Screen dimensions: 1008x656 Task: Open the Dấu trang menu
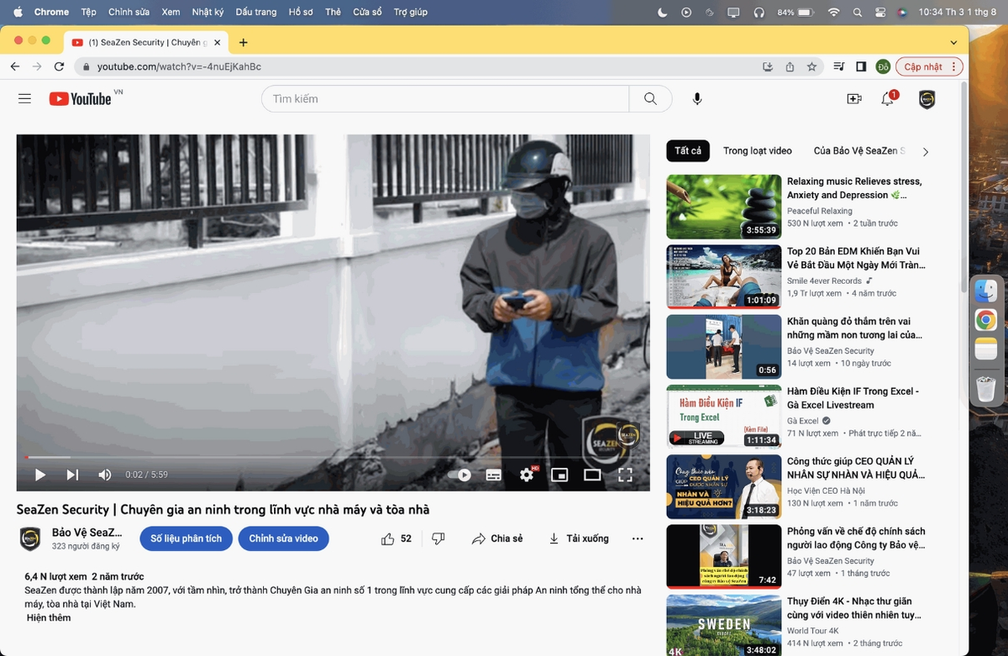point(256,12)
